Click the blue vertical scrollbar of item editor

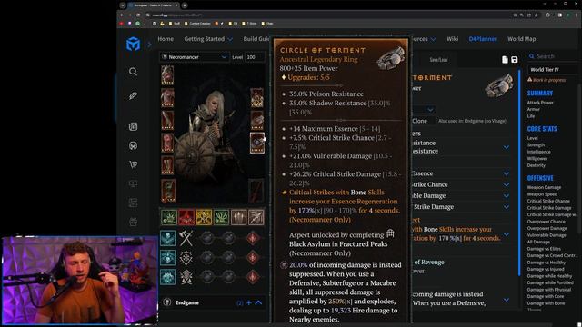click(519, 173)
